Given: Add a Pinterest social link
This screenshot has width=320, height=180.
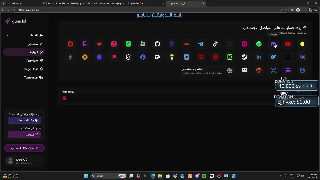Looking at the screenshot, I should pos(215,57).
